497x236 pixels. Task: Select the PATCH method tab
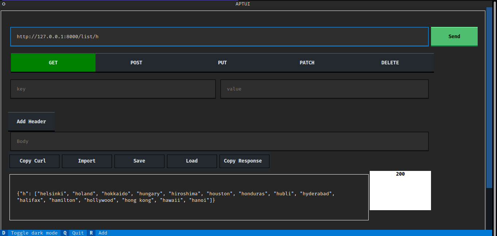click(307, 63)
